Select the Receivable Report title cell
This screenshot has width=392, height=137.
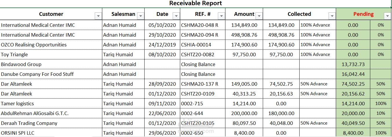[196, 3]
